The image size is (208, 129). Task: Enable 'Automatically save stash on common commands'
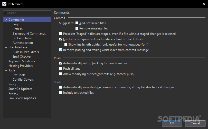61,87
